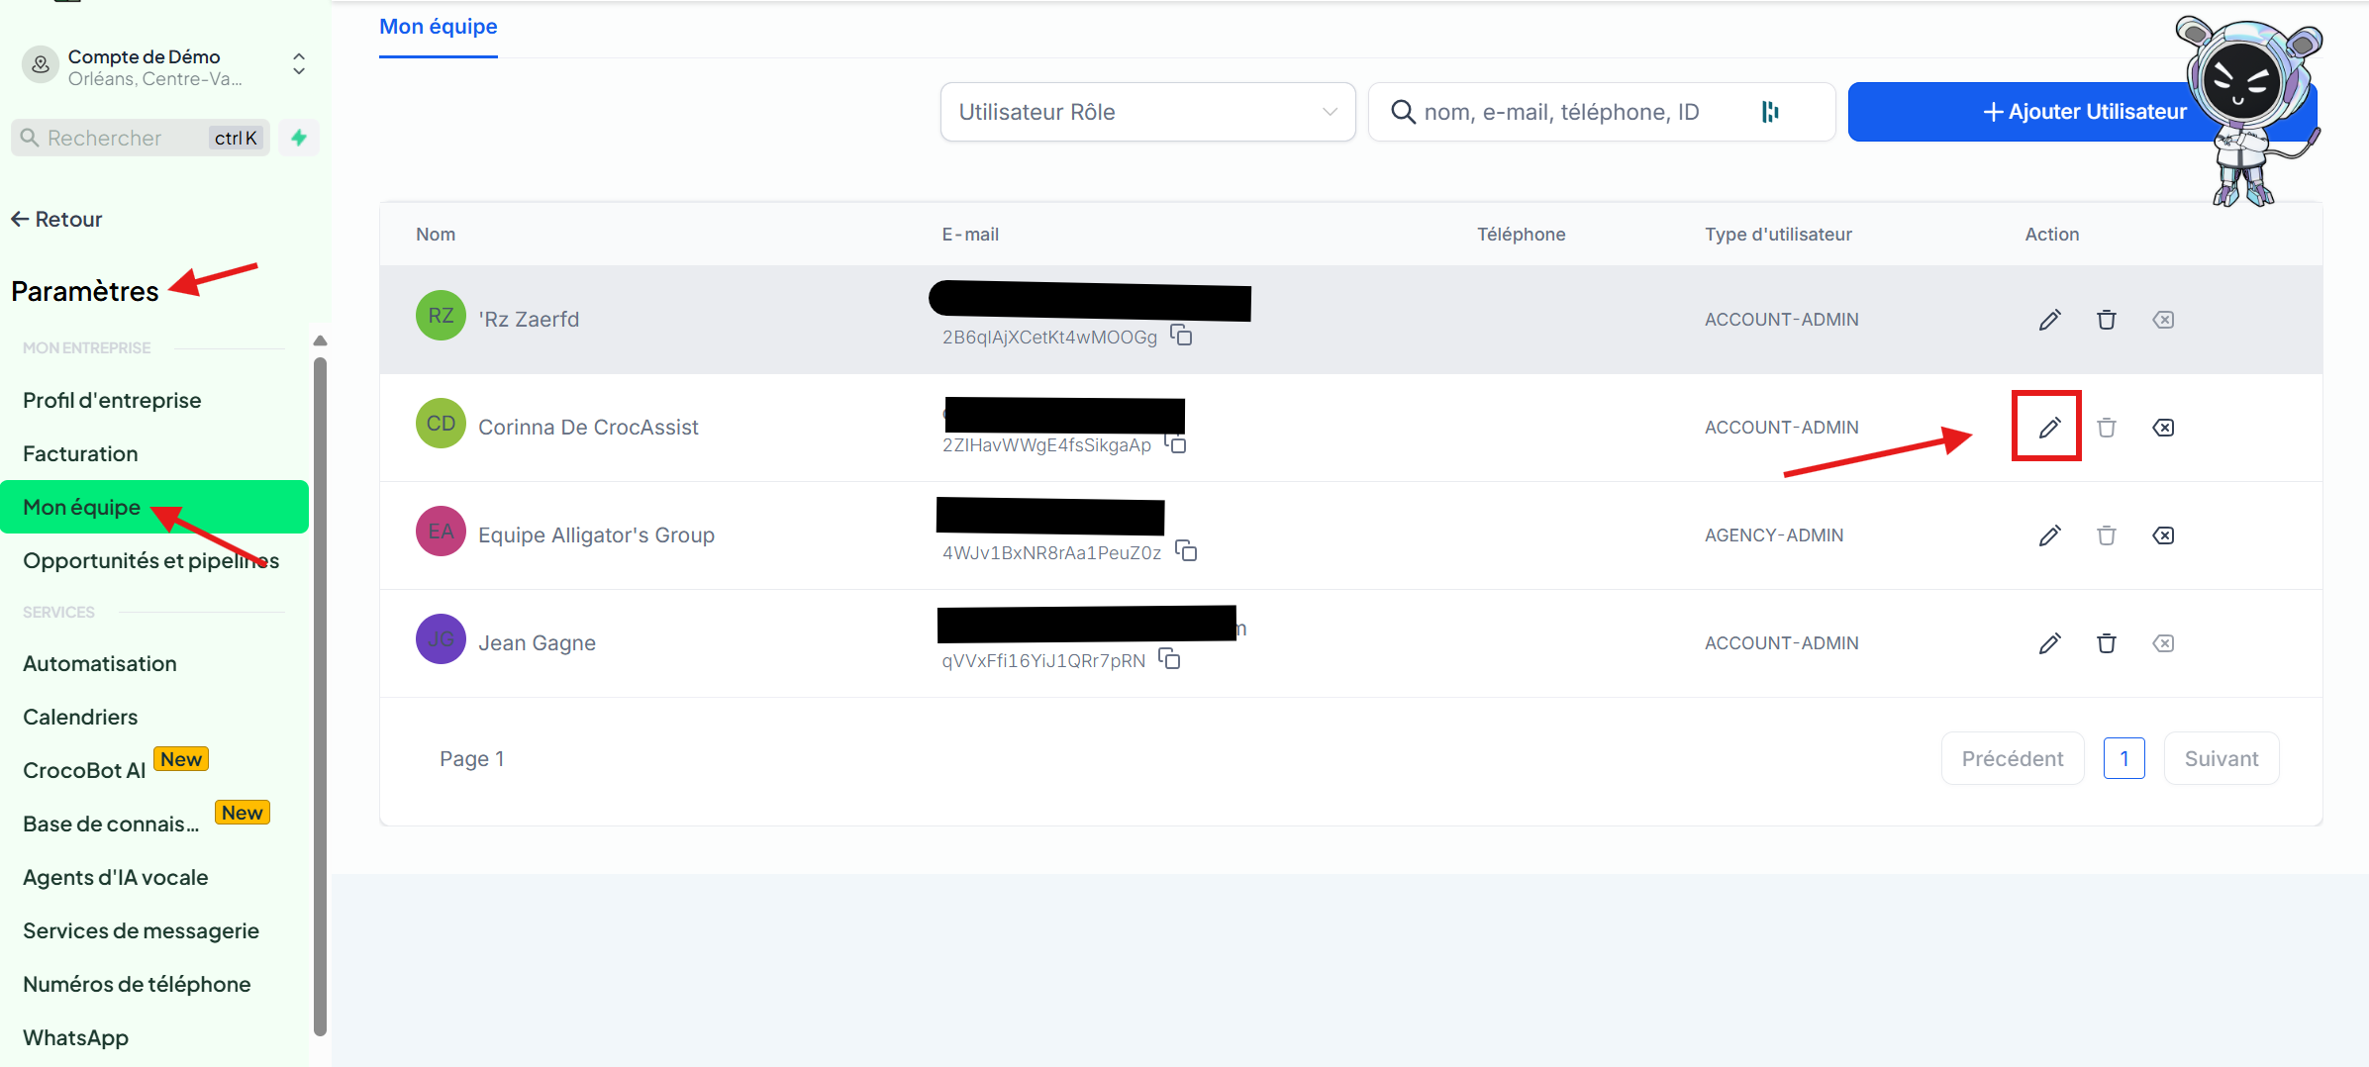Click the Suivant pagination button
The image size is (2369, 1067).
click(2221, 758)
